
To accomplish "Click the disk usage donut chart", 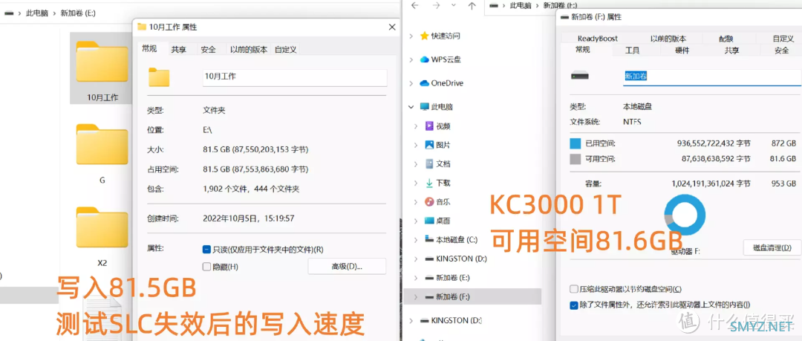I will (685, 215).
